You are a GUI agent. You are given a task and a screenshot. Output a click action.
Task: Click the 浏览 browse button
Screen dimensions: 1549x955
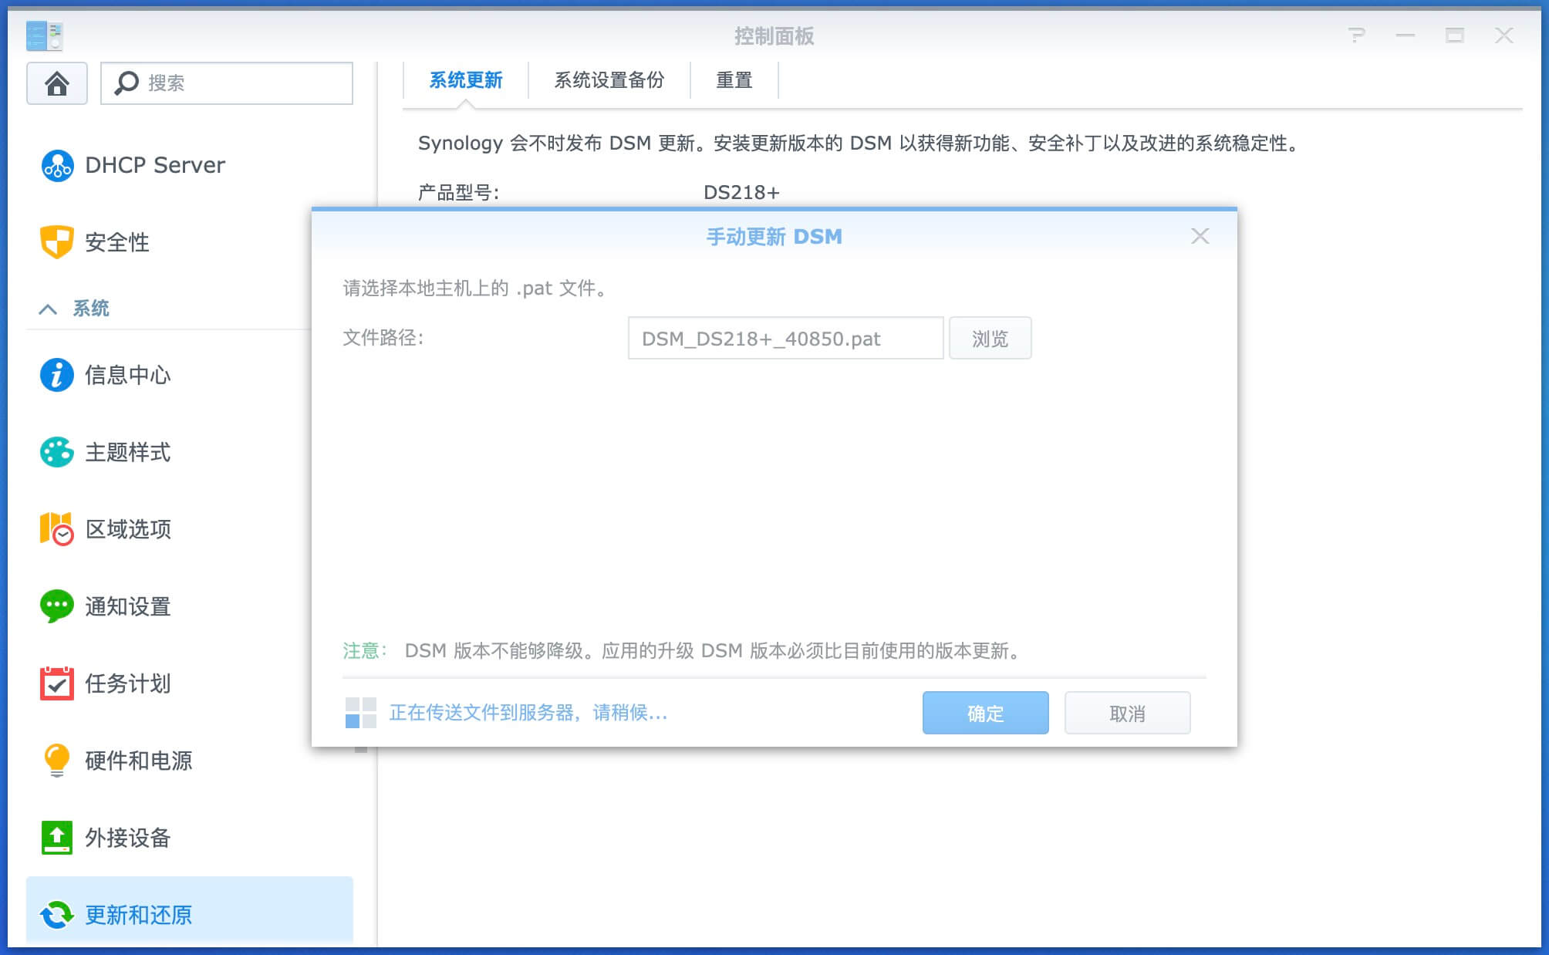pos(990,339)
